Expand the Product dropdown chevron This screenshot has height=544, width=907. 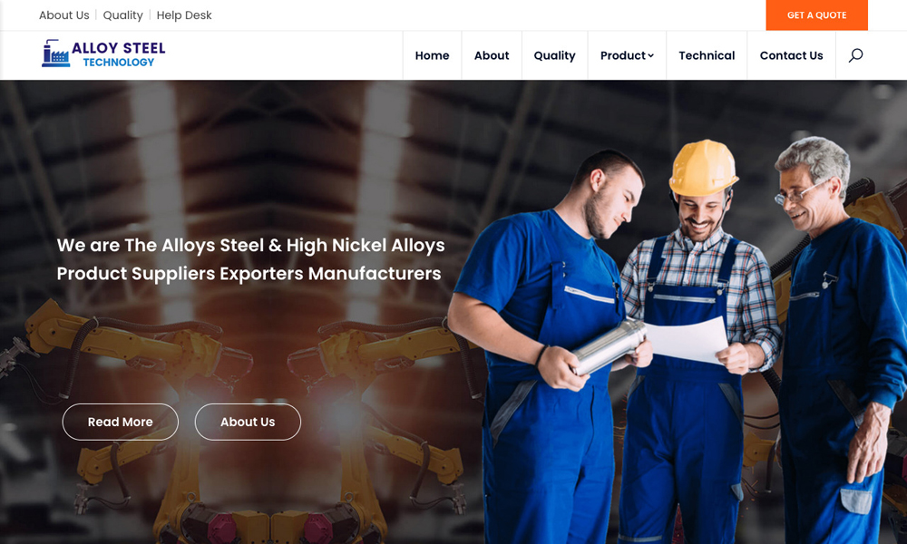(650, 56)
